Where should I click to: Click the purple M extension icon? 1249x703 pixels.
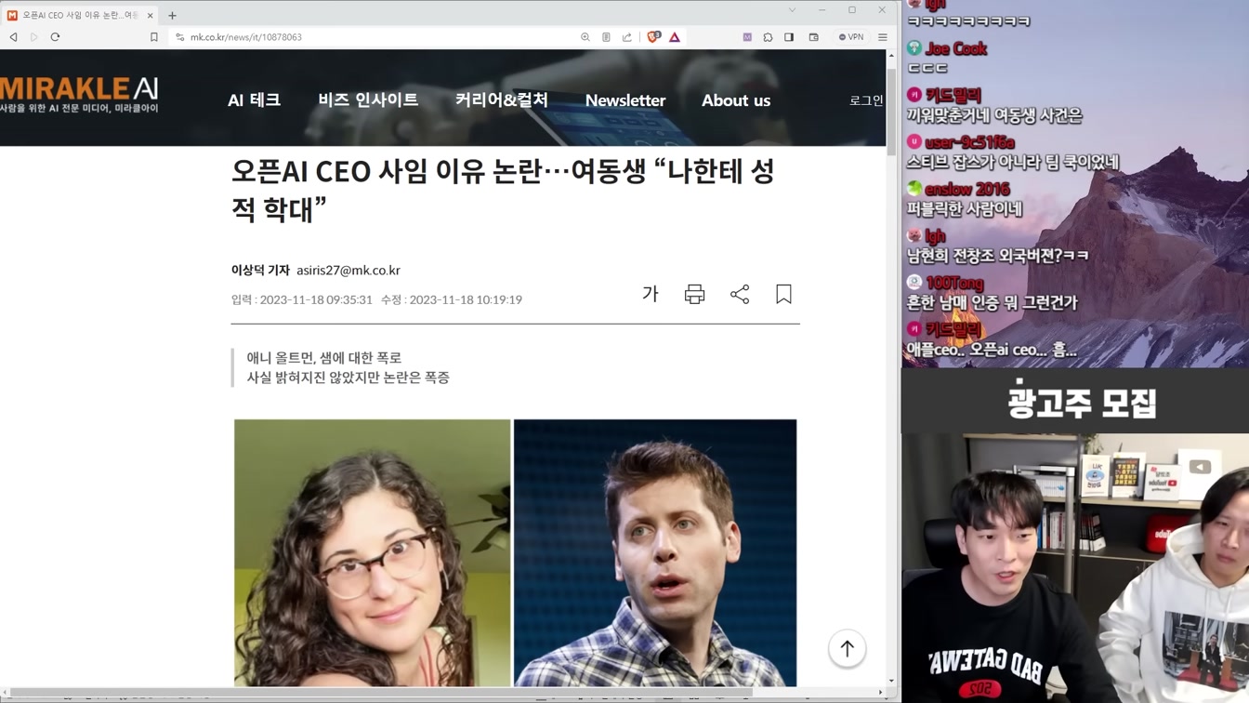pyautogui.click(x=747, y=37)
